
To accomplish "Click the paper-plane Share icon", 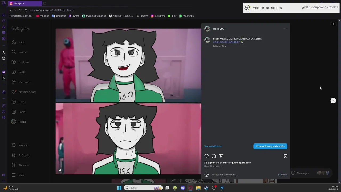I will tap(221, 156).
